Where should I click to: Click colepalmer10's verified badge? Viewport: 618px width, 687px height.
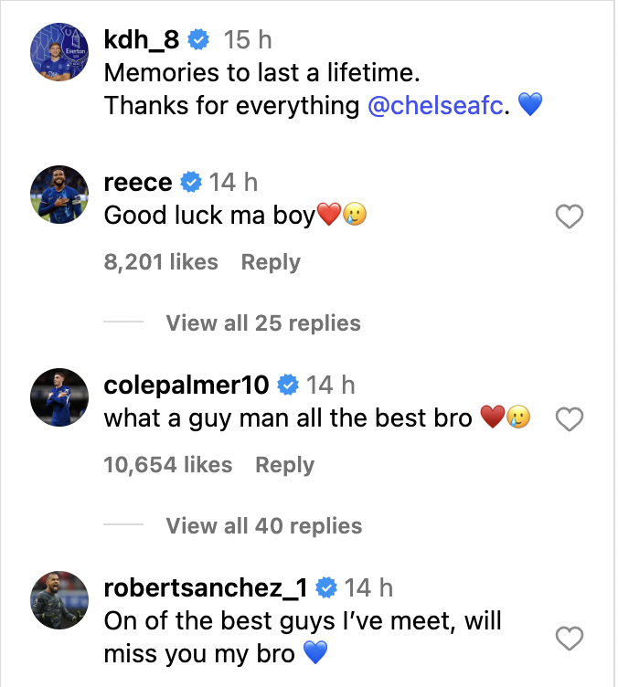[x=288, y=386]
